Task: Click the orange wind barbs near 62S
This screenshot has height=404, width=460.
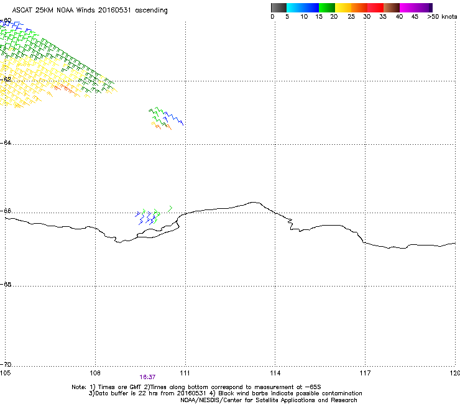Action: (x=65, y=90)
